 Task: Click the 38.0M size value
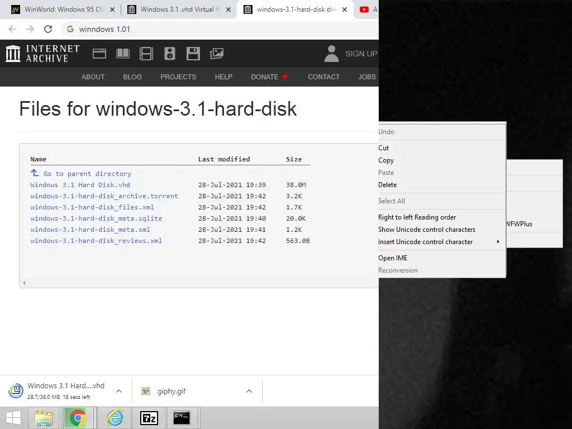click(296, 185)
